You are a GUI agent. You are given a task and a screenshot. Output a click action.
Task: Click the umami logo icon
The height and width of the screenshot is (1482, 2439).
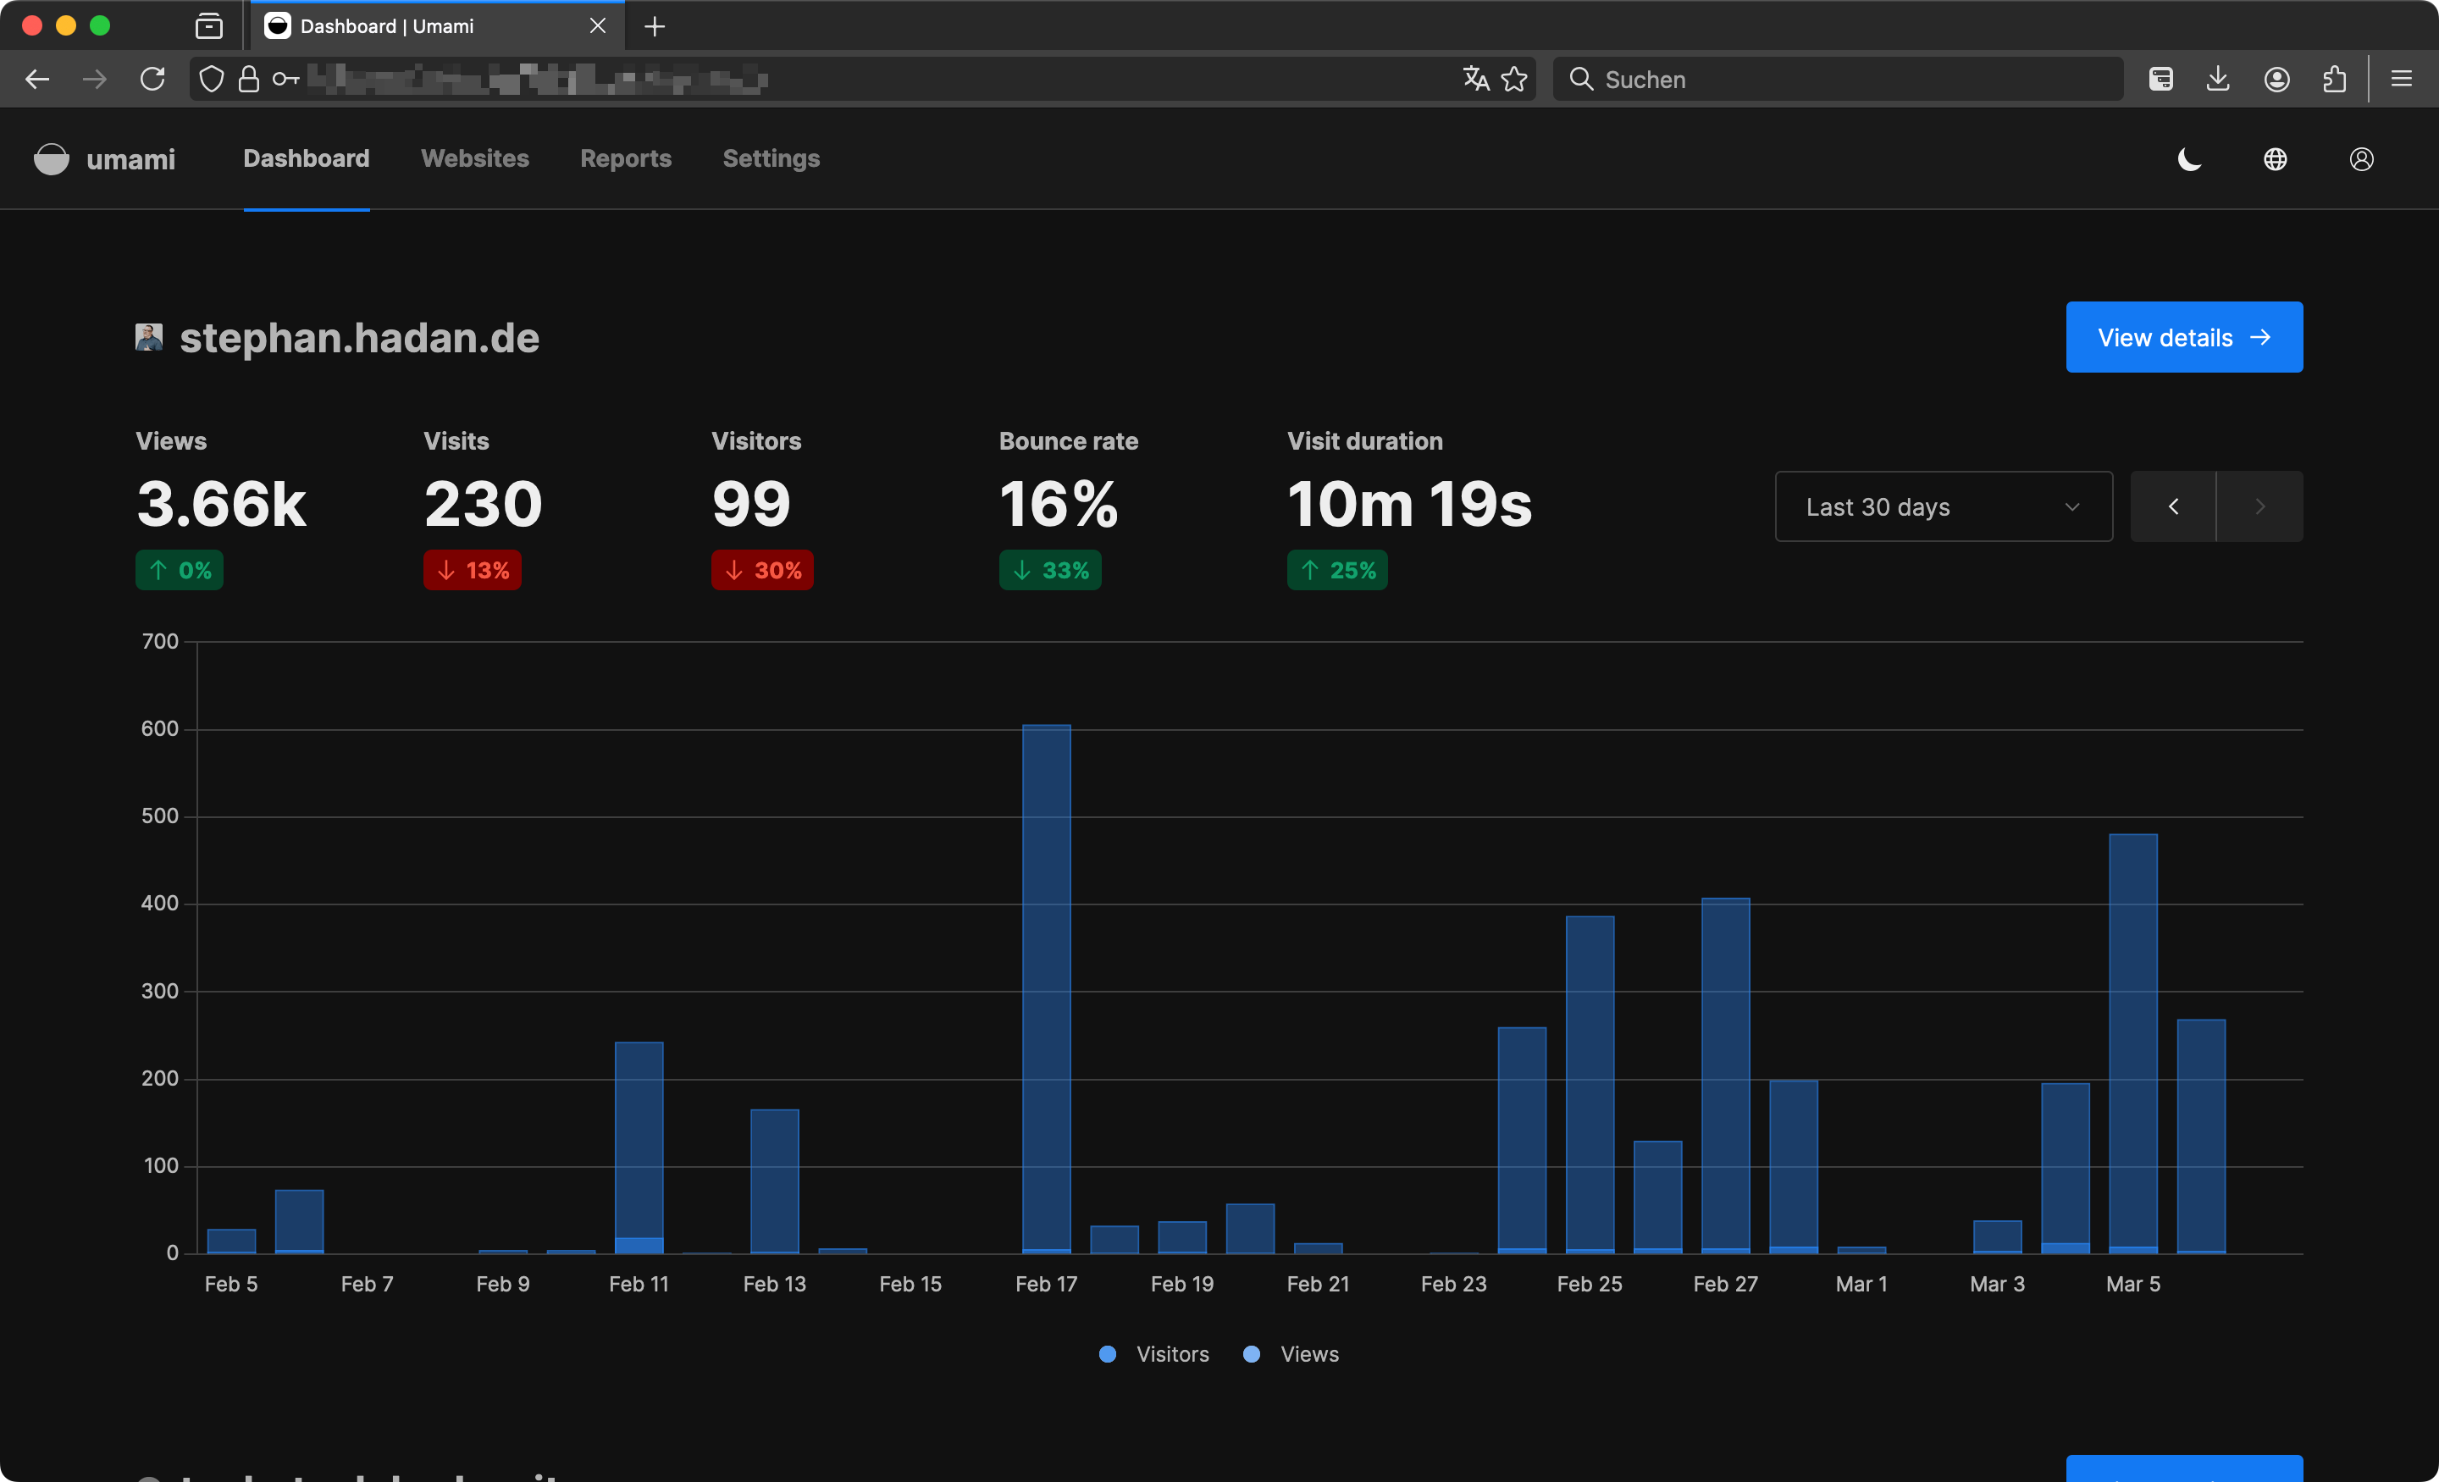(52, 159)
